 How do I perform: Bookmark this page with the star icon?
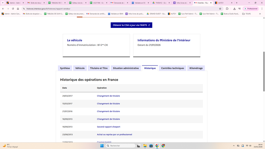coord(220,9)
